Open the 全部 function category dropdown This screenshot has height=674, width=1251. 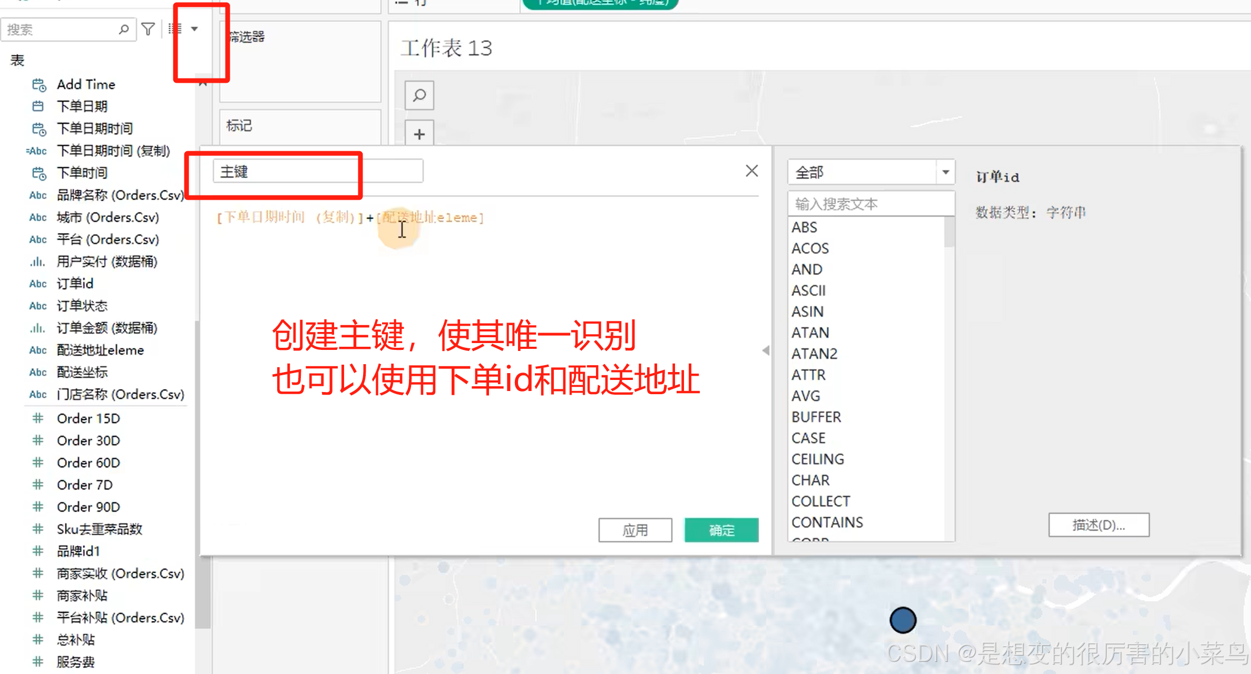click(945, 172)
